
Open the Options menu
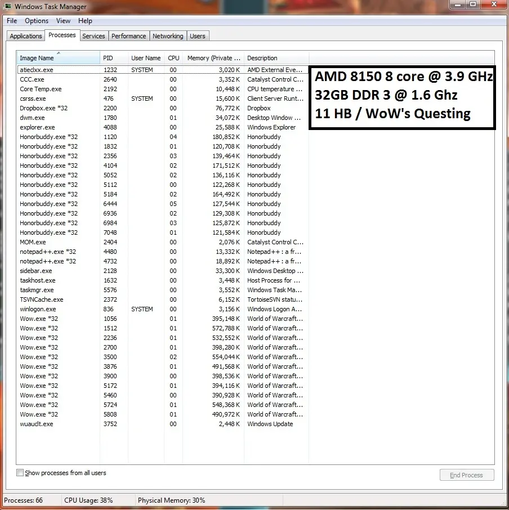(37, 21)
